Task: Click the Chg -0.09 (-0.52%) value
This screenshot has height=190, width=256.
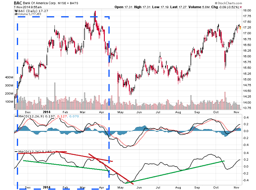Action: pyautogui.click(x=225, y=7)
